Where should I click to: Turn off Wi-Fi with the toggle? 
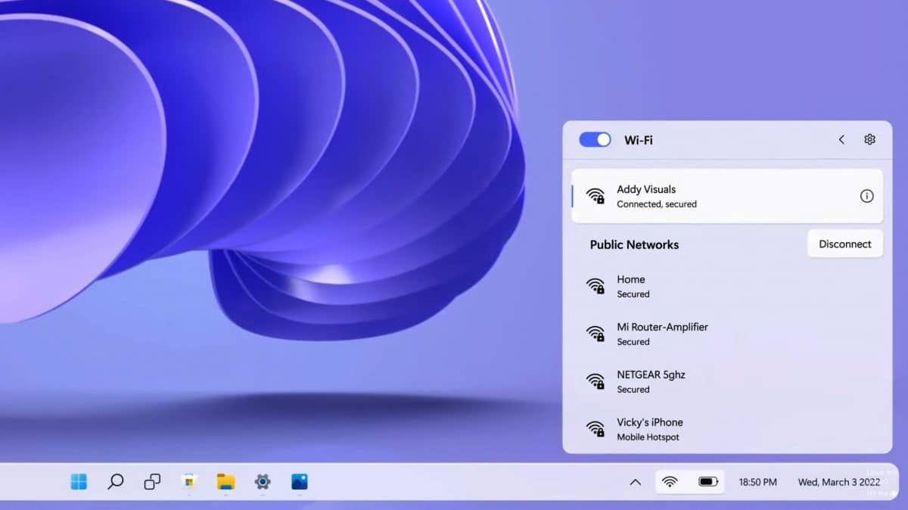[595, 139]
